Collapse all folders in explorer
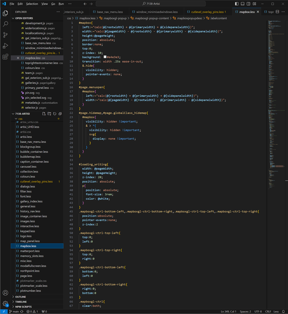The width and height of the screenshot is (288, 314). tap(60, 114)
